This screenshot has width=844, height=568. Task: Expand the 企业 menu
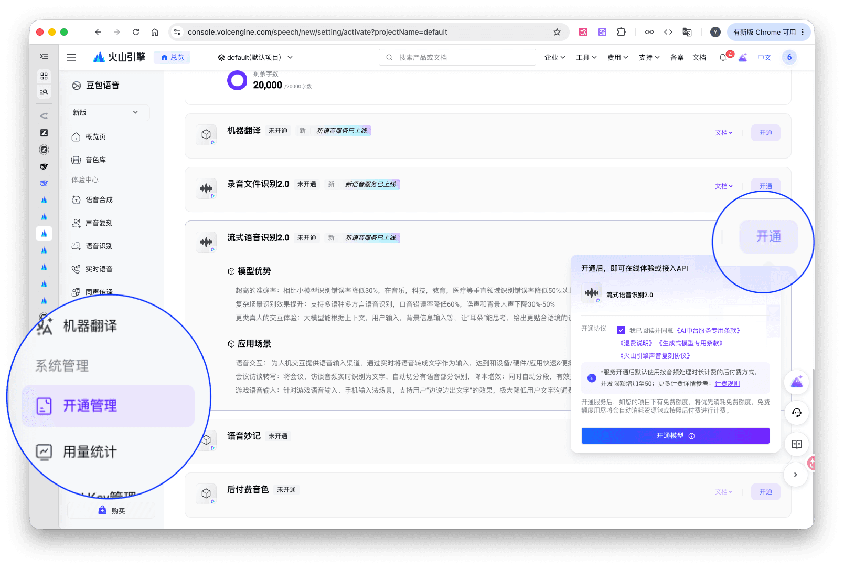point(554,57)
